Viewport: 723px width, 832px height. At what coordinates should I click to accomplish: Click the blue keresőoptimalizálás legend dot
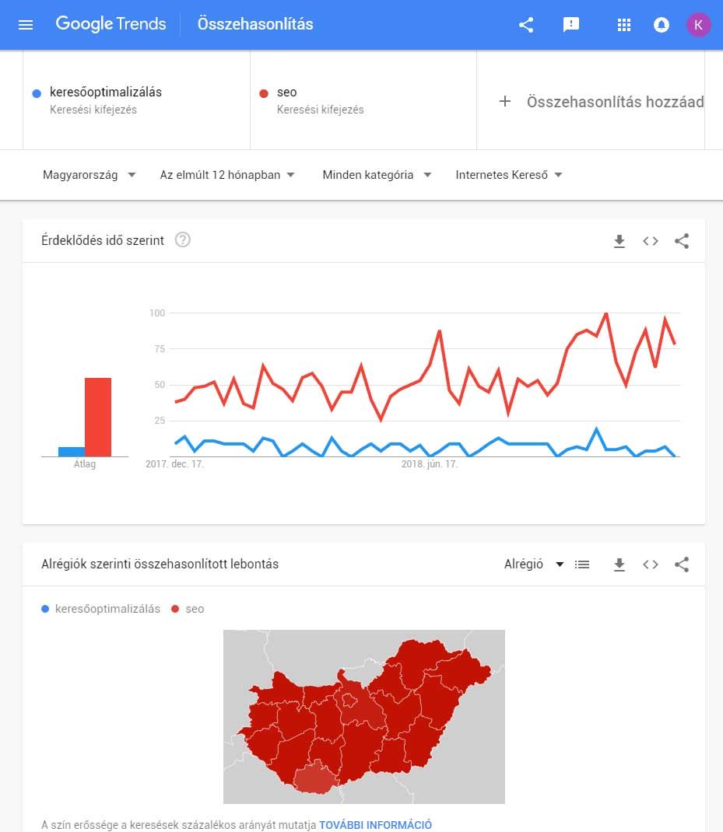pyautogui.click(x=44, y=609)
